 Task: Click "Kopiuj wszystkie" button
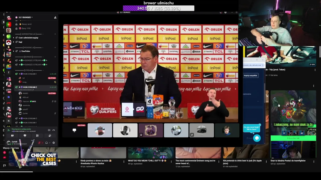pyautogui.click(x=251, y=75)
